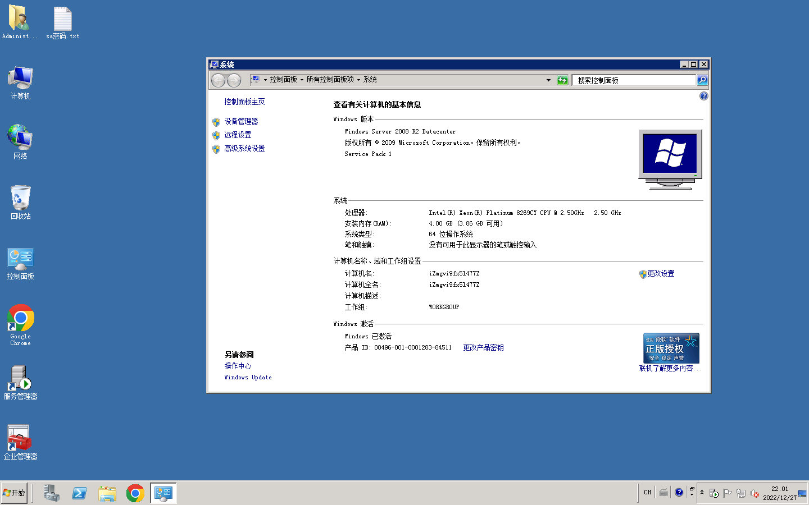
Task: Click CH input language indicator
Action: point(648,493)
